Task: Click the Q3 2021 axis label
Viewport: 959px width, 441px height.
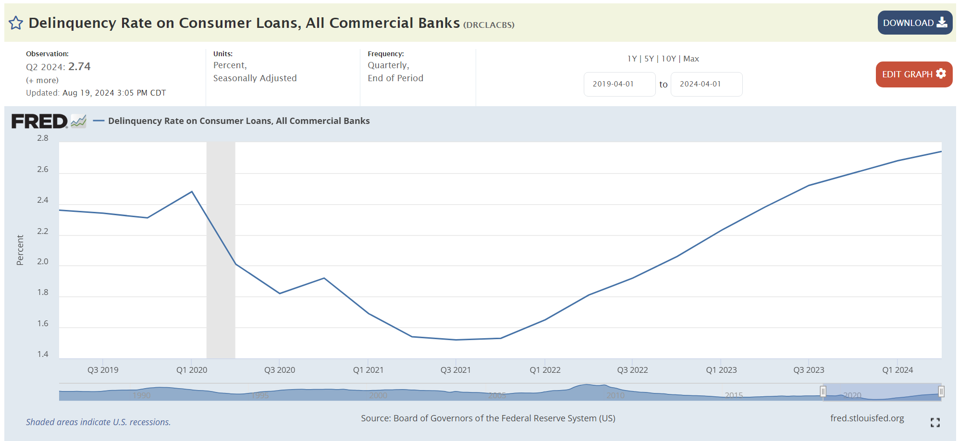Action: (455, 370)
